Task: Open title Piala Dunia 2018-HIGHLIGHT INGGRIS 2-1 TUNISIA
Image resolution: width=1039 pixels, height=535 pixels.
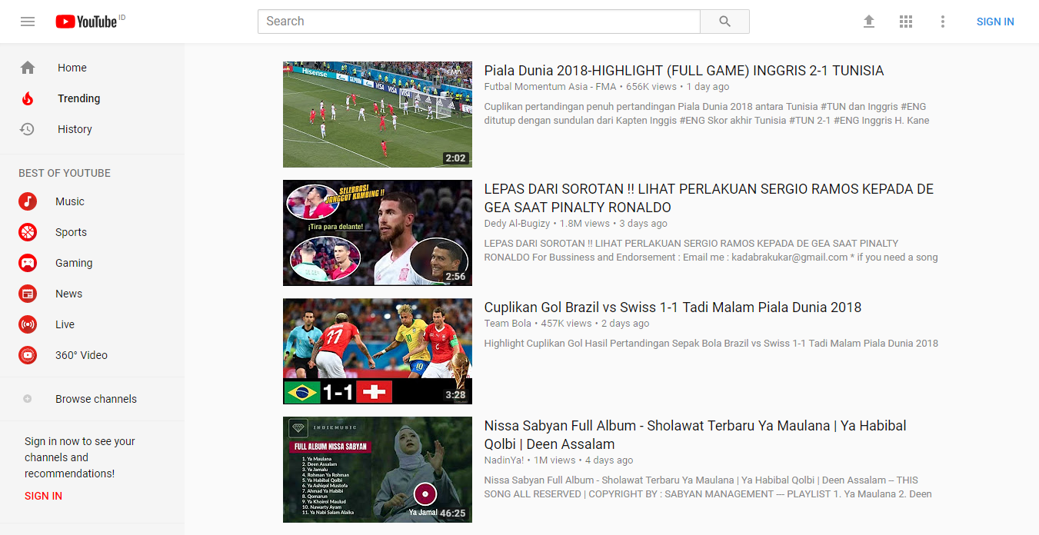Action: pos(684,71)
